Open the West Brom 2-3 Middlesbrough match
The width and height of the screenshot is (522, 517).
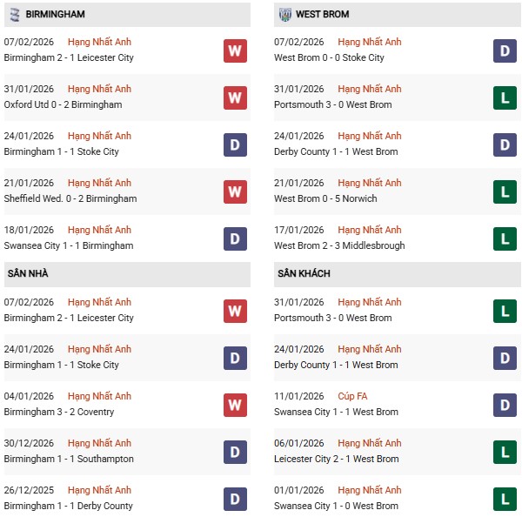click(x=339, y=245)
